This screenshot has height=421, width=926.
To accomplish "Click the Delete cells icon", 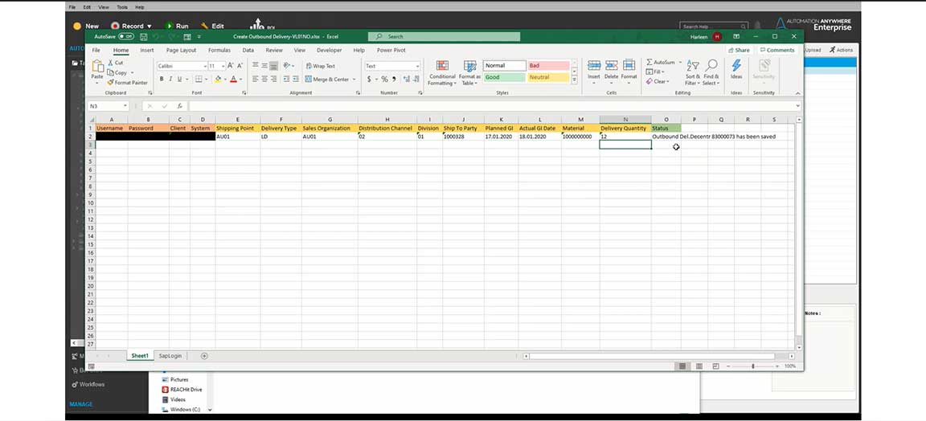I will click(x=611, y=66).
